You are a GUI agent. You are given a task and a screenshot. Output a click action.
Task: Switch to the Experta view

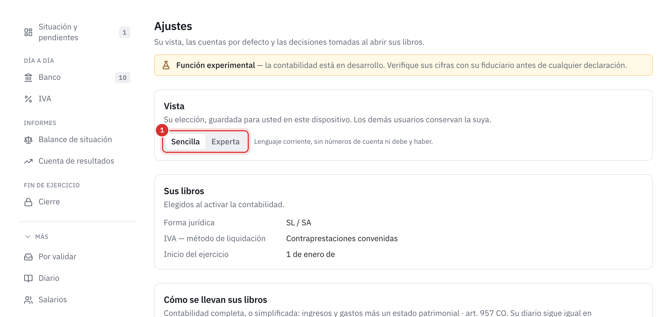coord(226,142)
